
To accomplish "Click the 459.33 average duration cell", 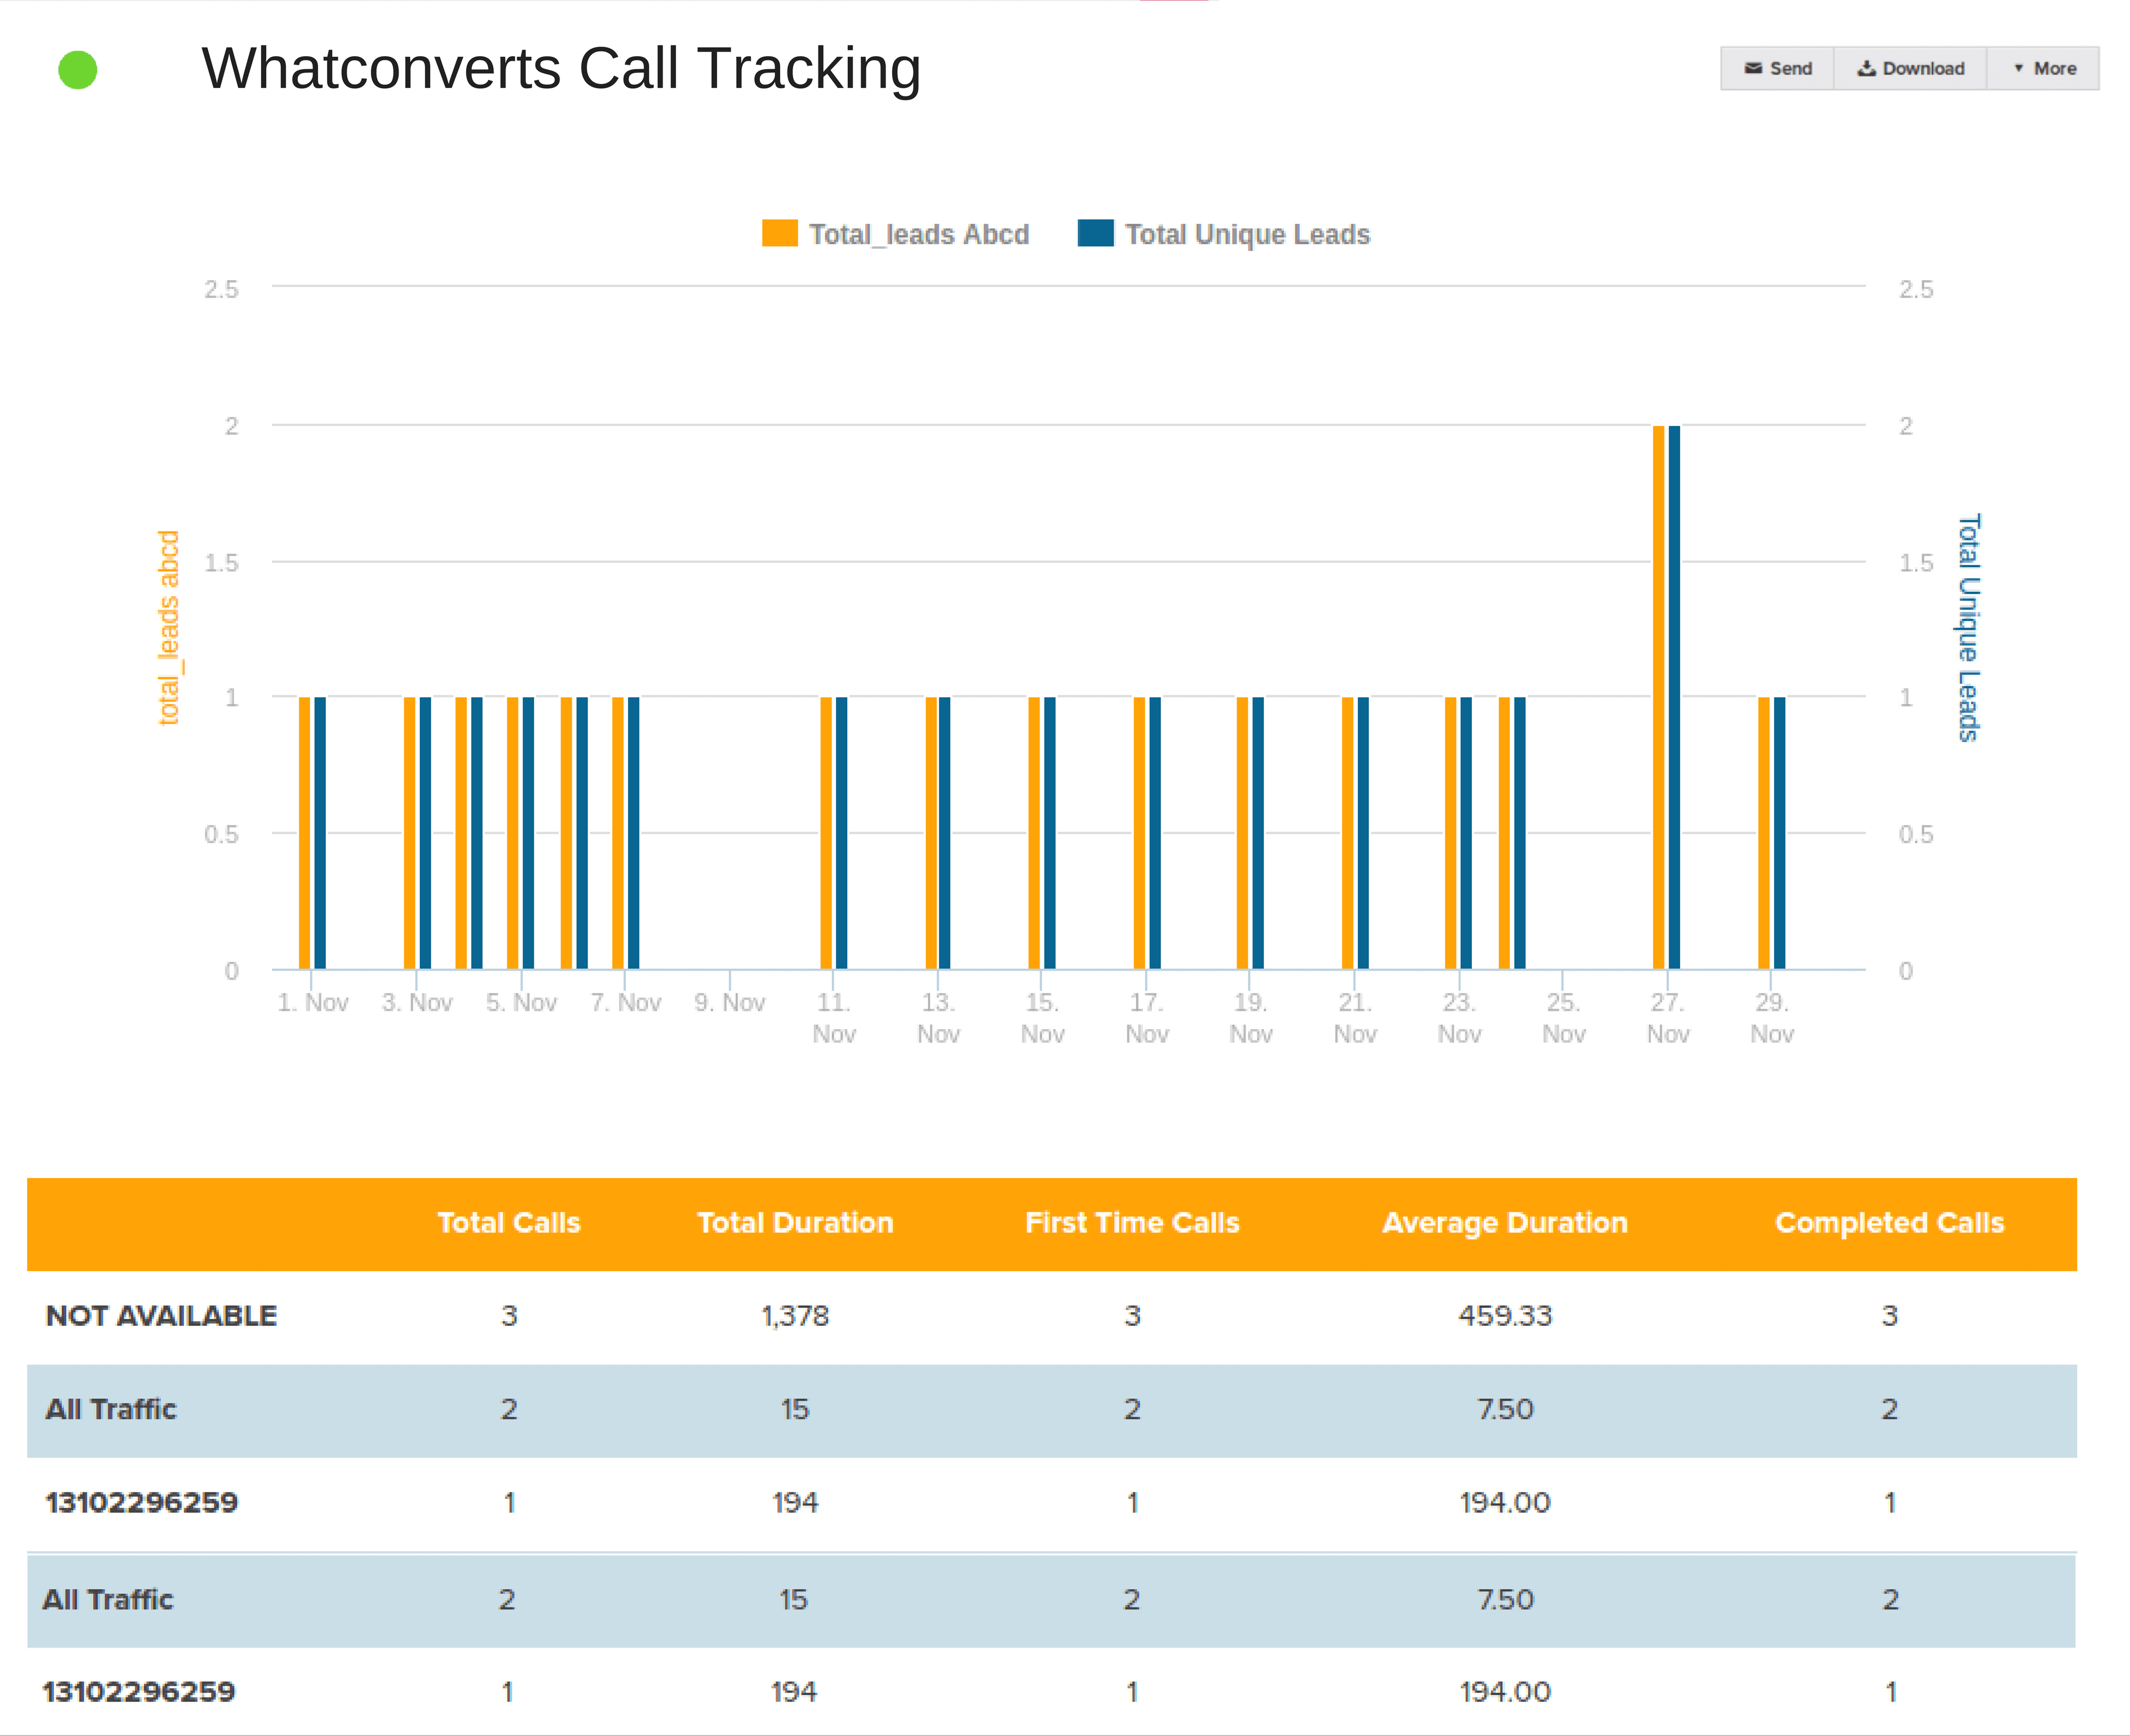I will point(1505,1316).
